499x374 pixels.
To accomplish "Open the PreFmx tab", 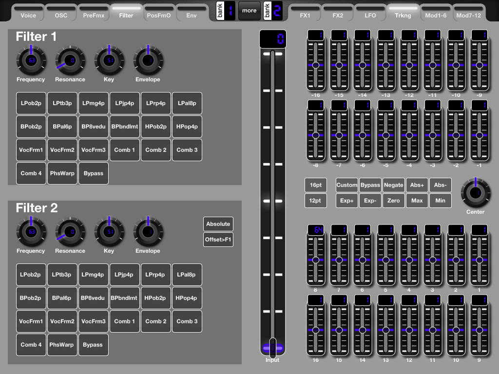I will (94, 13).
